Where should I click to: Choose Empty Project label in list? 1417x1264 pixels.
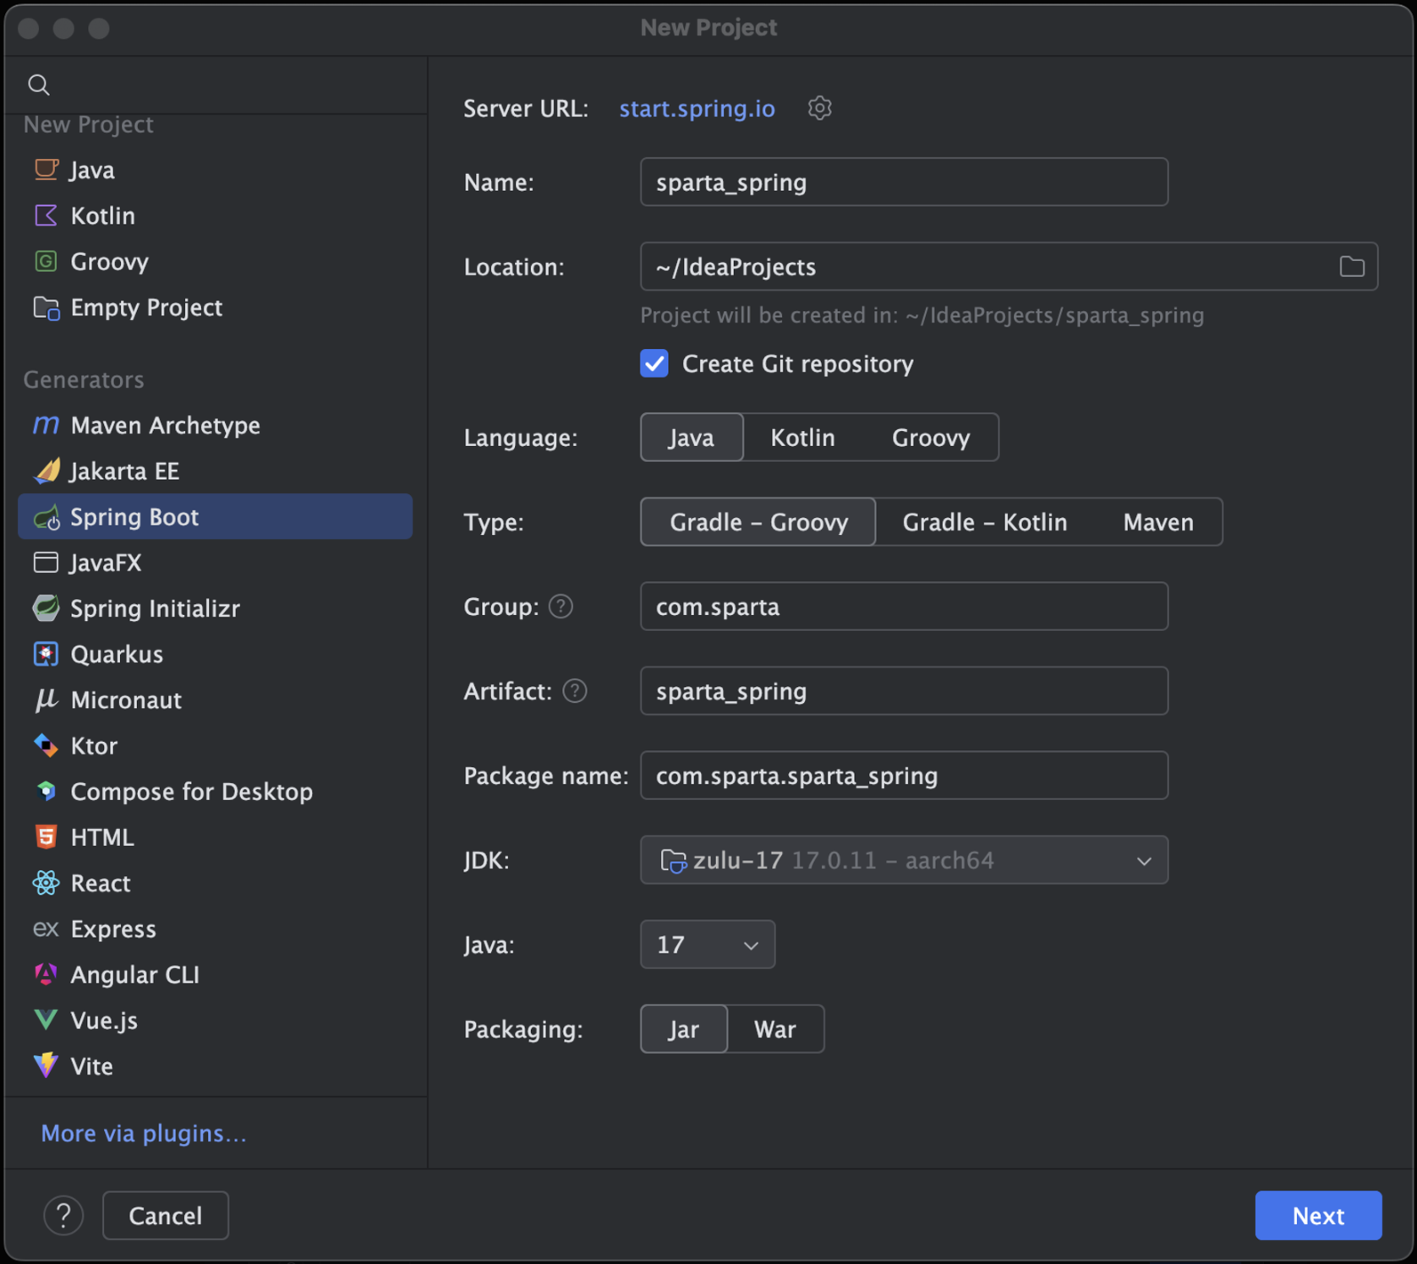pos(146,308)
